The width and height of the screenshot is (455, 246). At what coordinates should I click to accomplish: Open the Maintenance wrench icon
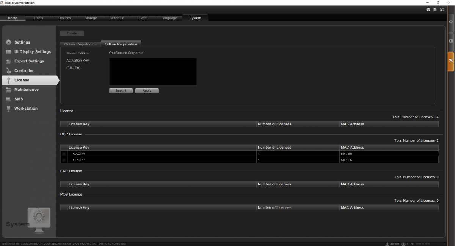coord(8,89)
